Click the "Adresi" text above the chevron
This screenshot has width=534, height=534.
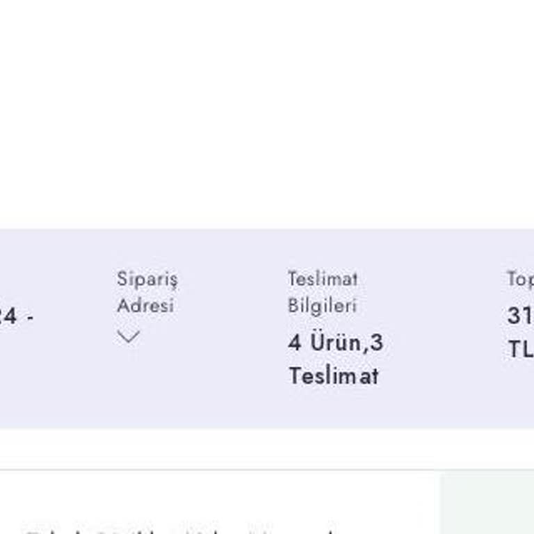click(x=145, y=305)
